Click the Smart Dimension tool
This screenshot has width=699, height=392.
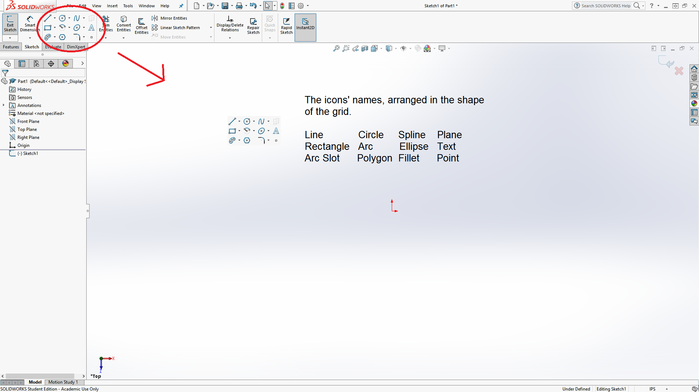[x=30, y=24]
